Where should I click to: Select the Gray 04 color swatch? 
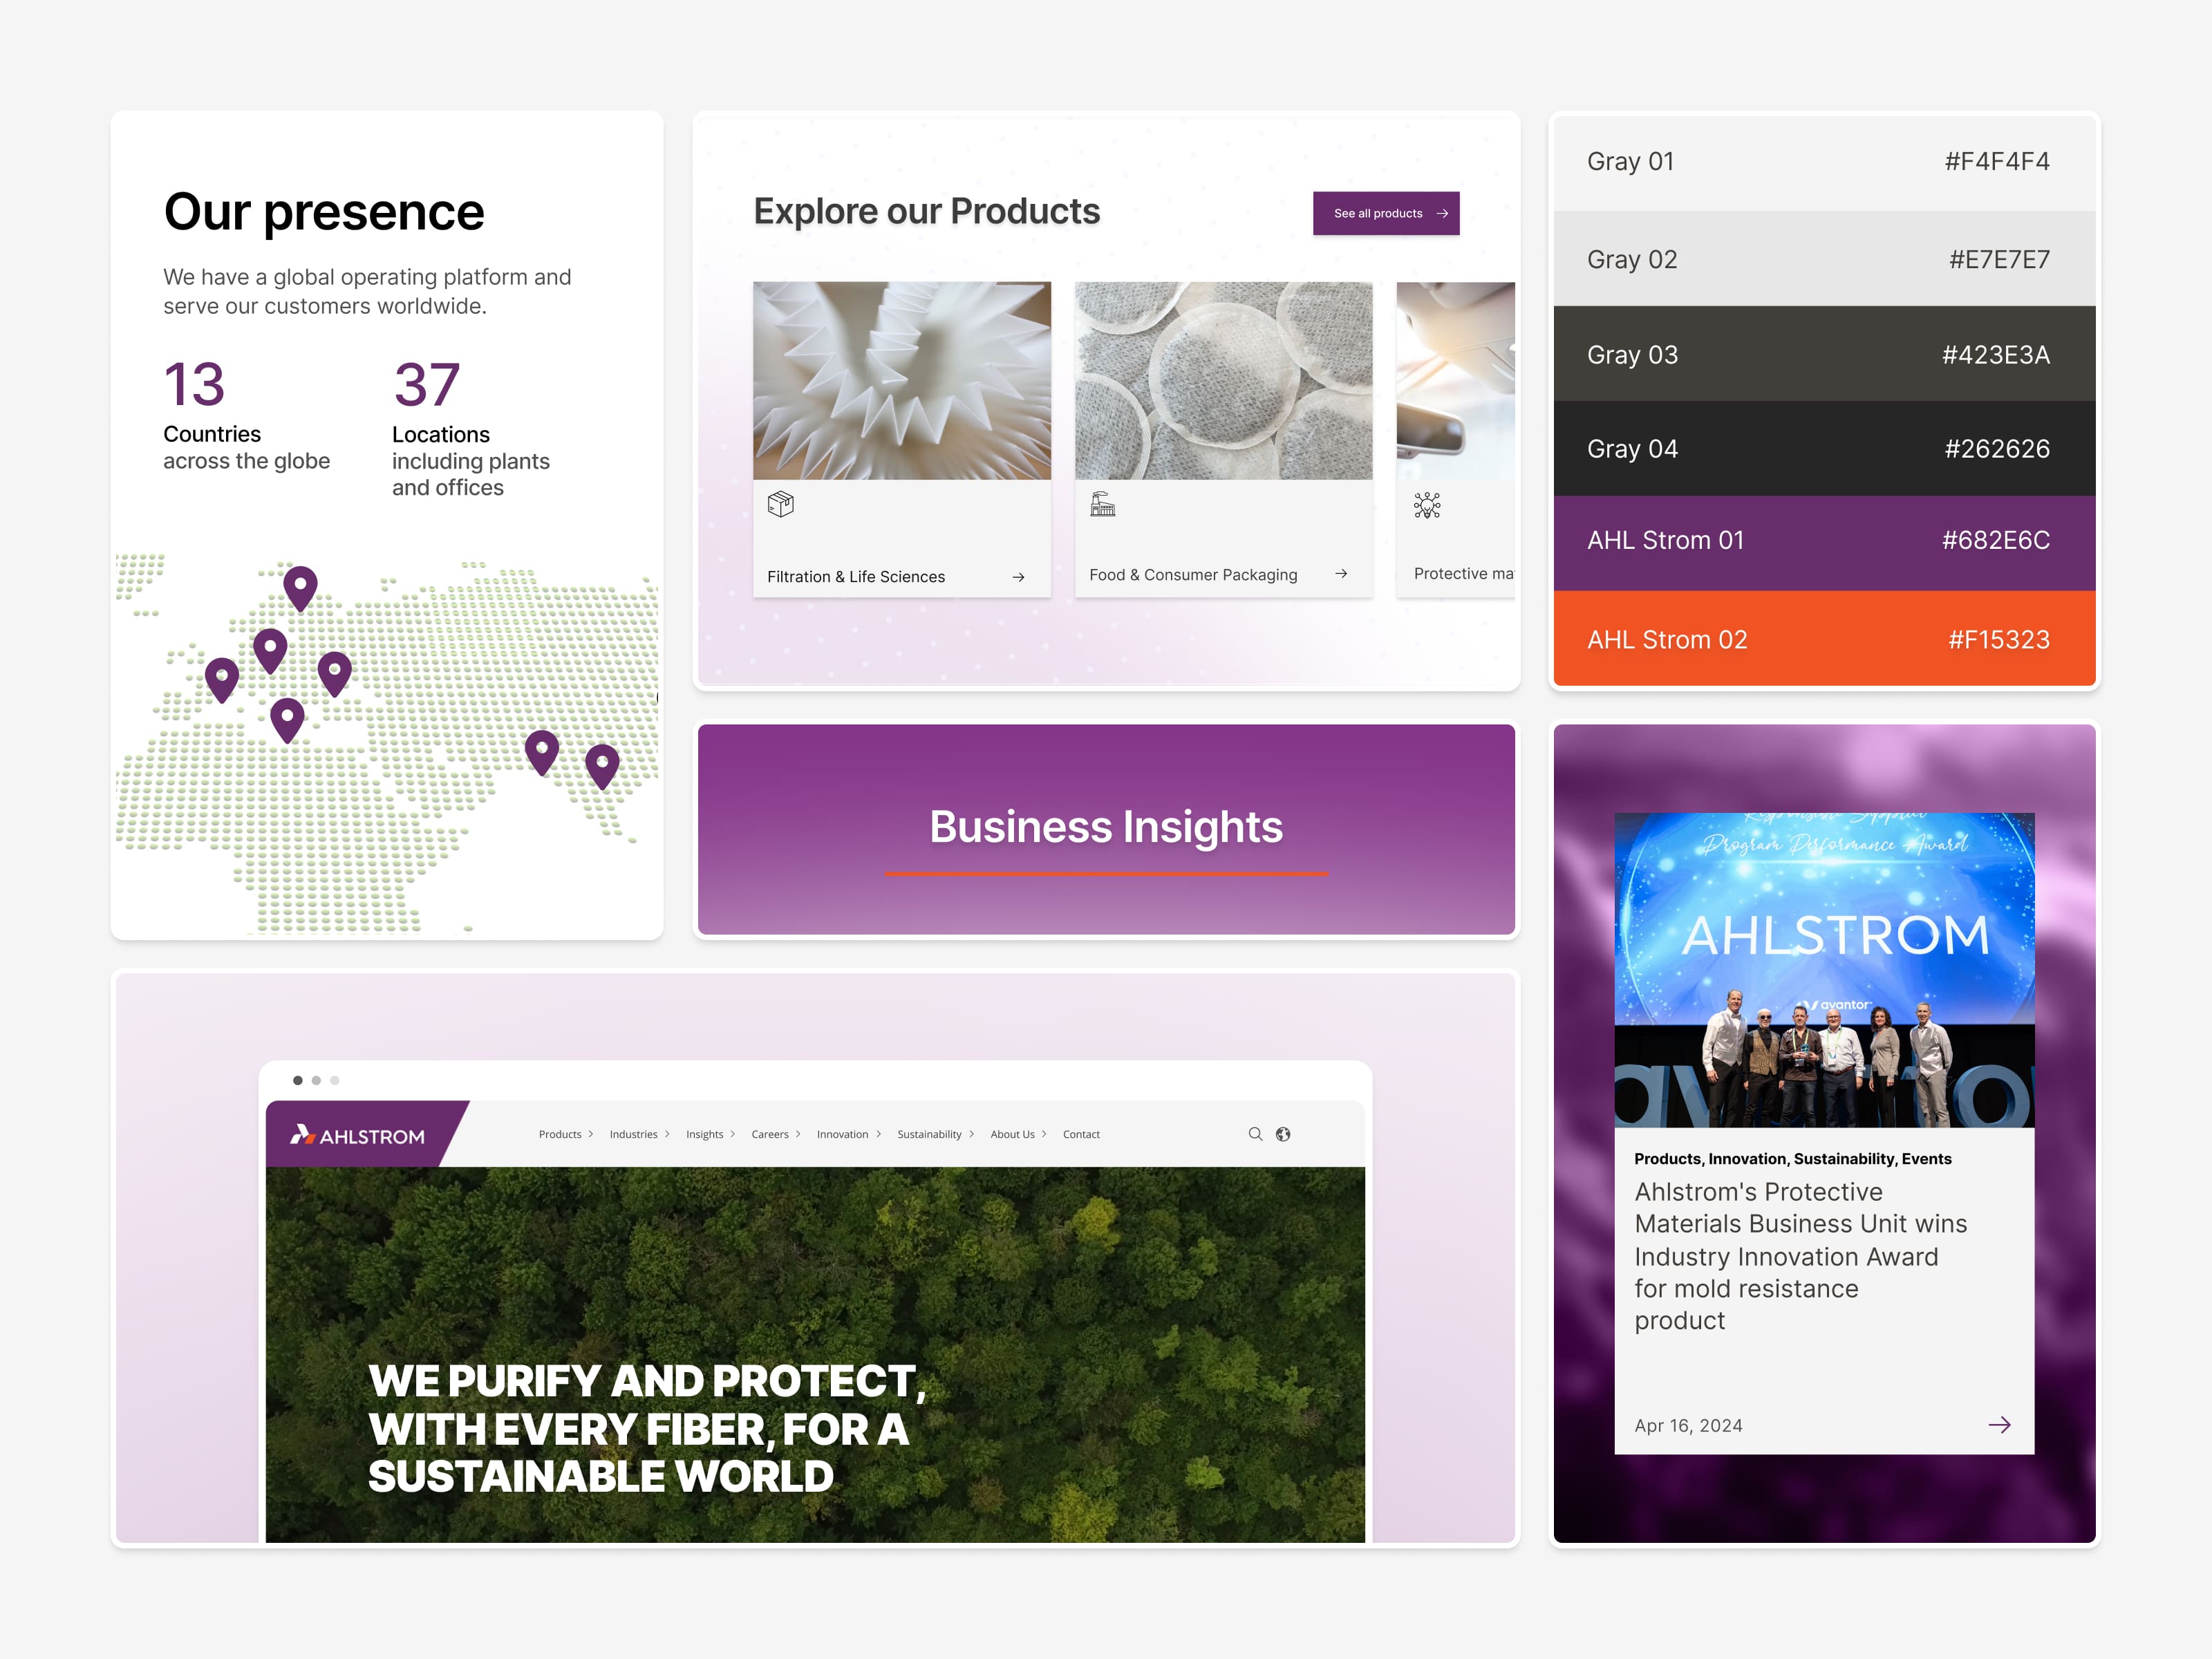pos(1824,449)
